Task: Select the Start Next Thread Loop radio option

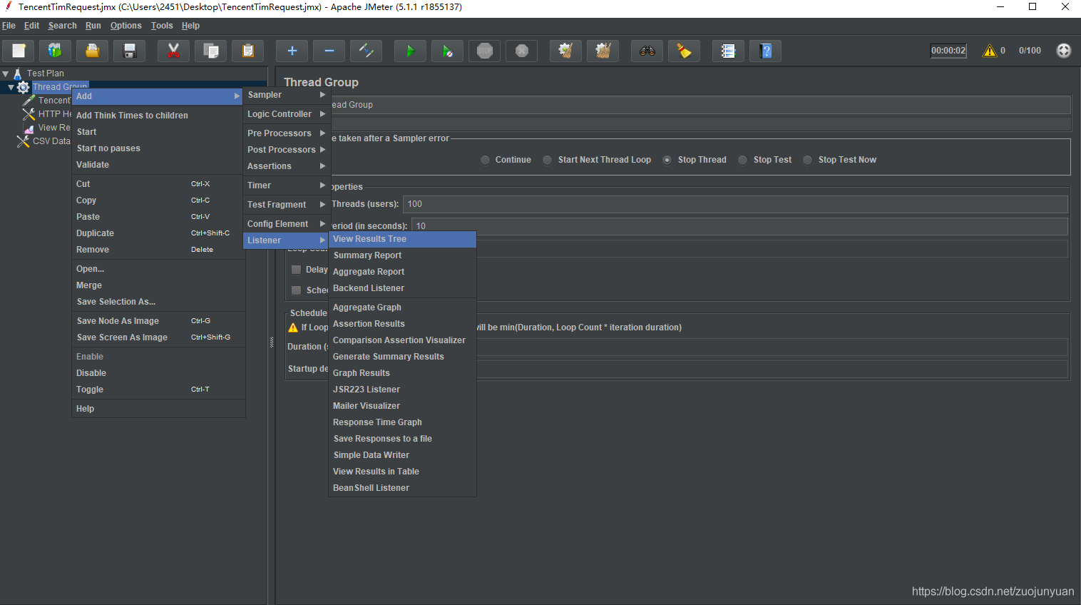Action: (547, 160)
